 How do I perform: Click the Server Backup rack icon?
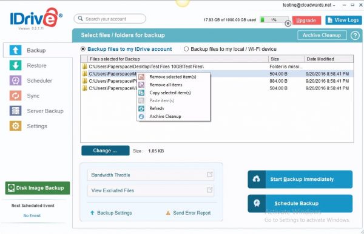(15, 111)
